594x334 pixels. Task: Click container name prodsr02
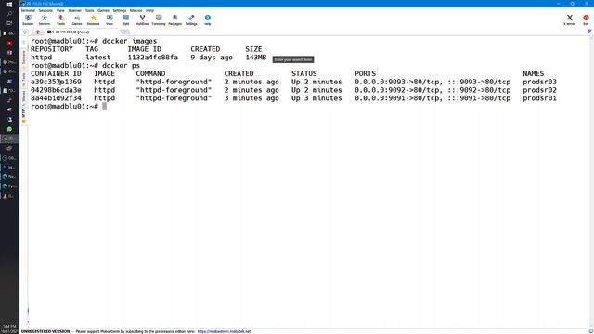[x=539, y=90]
